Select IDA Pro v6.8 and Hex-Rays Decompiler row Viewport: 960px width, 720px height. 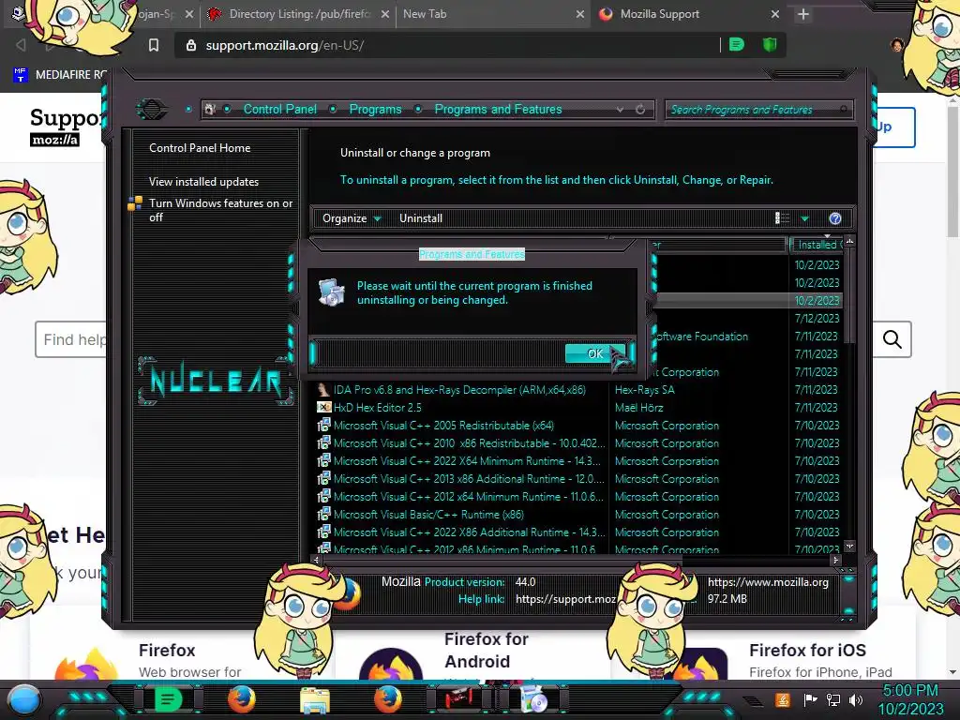(459, 389)
